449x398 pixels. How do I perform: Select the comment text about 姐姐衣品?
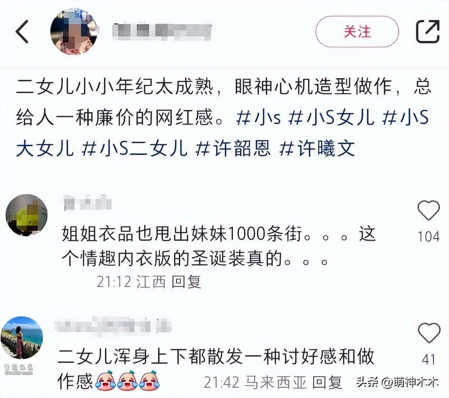point(219,246)
